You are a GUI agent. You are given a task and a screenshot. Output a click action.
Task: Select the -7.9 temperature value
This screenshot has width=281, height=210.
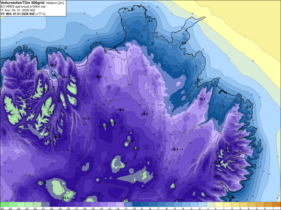click(183, 43)
